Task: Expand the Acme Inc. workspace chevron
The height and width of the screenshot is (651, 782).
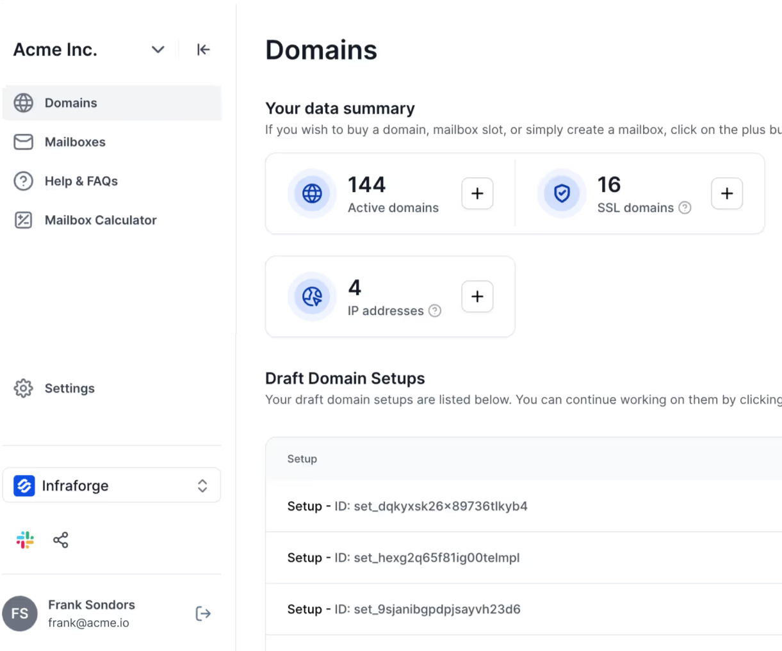Action: coord(158,49)
